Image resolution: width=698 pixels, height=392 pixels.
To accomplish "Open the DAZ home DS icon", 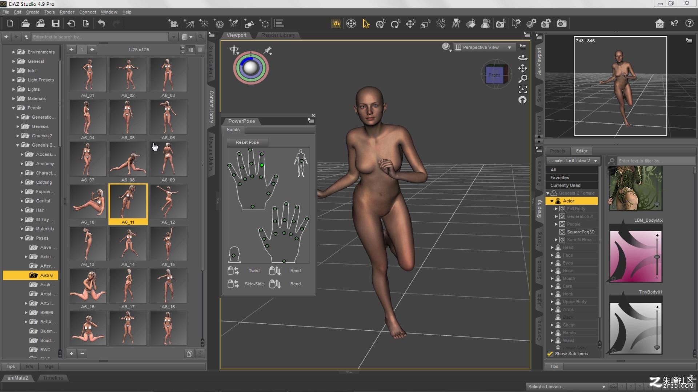I will coord(659,24).
